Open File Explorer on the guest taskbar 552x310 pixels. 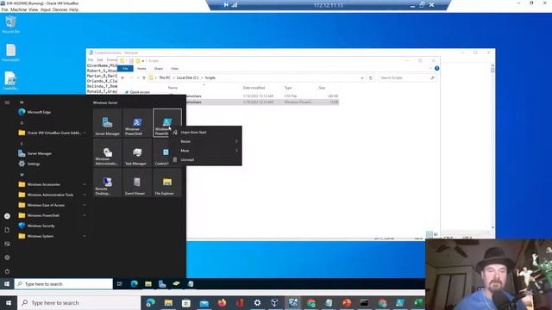click(148, 284)
